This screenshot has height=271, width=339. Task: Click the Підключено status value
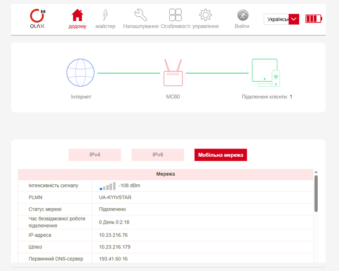(x=112, y=209)
